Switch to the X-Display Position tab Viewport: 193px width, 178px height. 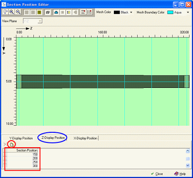[x=85, y=138]
